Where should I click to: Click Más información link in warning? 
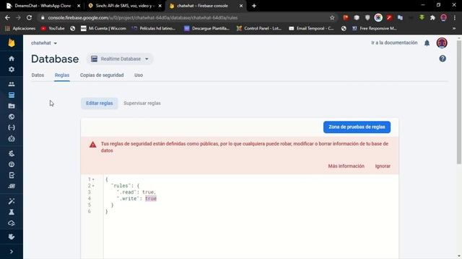point(346,166)
